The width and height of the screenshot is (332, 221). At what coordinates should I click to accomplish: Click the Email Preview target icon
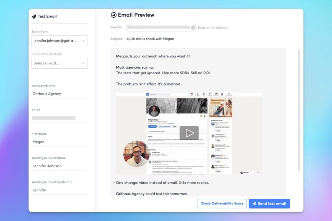coord(113,15)
